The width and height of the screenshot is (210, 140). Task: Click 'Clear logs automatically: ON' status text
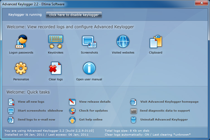tap(127, 134)
